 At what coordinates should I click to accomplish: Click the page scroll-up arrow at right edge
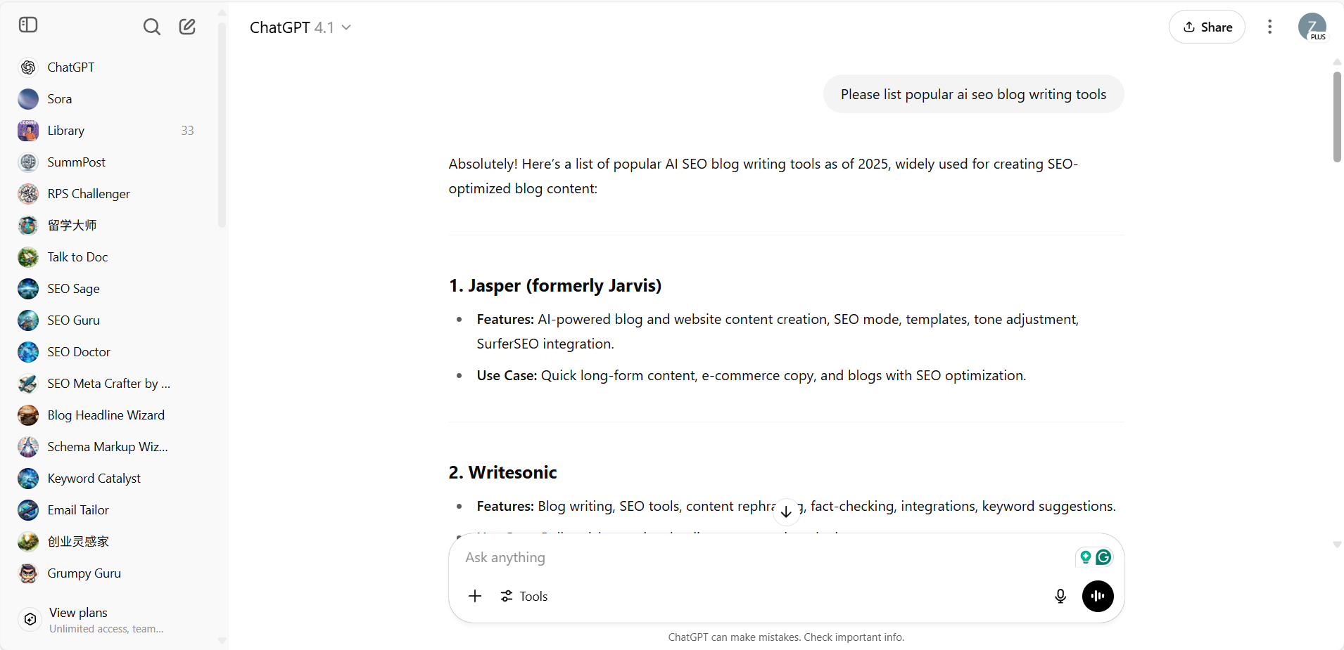point(1337,62)
